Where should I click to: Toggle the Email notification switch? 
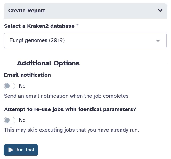pyautogui.click(x=9, y=86)
